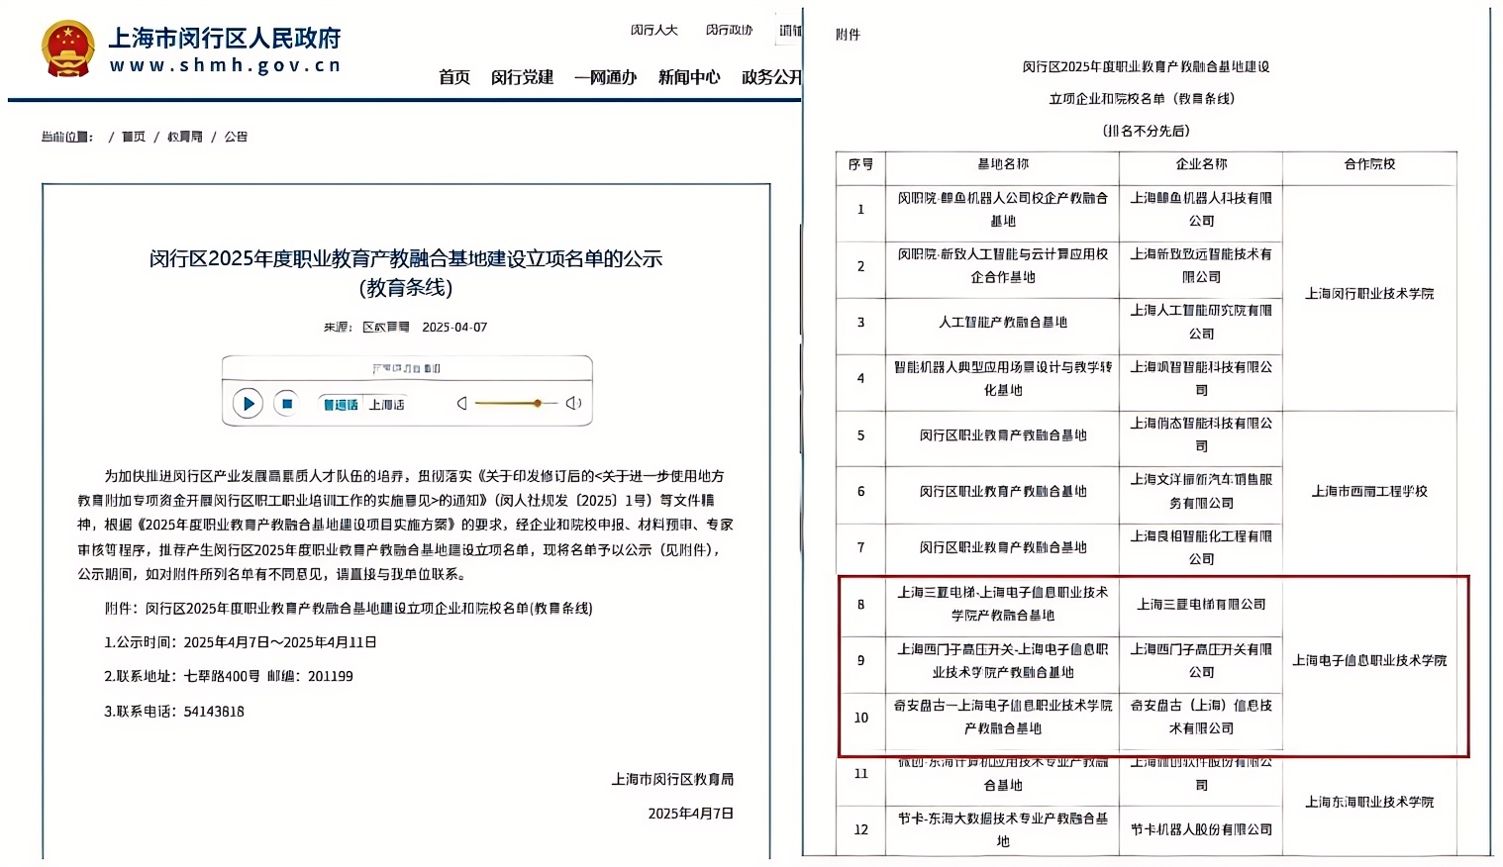Open 政务公开 navigation item
The image size is (1503, 867).
click(771, 77)
